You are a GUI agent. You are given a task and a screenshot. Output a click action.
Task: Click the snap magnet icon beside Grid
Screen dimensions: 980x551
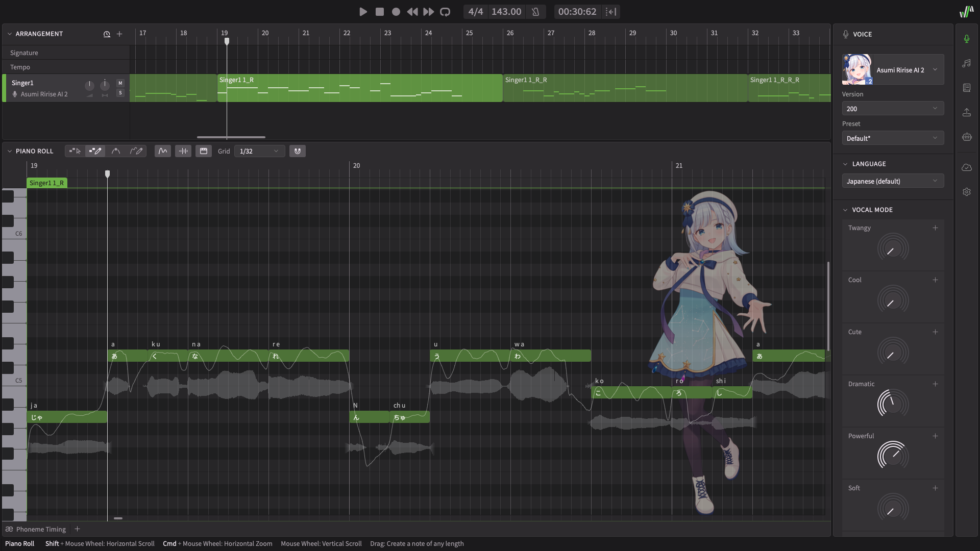pyautogui.click(x=298, y=151)
